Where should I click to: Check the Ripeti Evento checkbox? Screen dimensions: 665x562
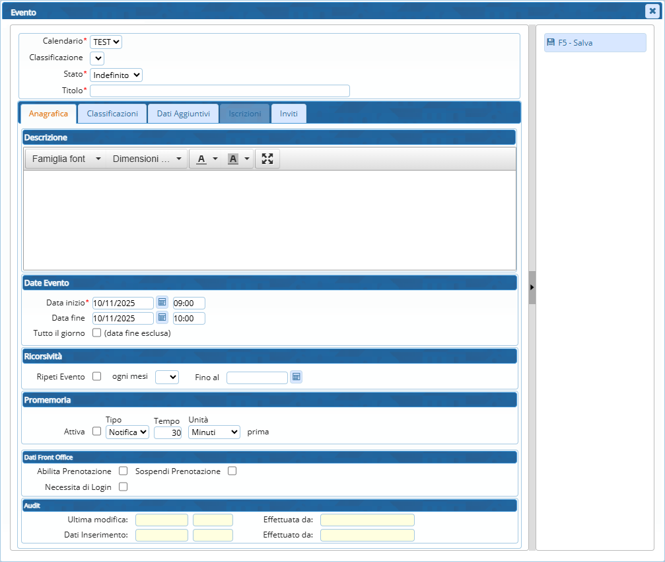click(96, 376)
